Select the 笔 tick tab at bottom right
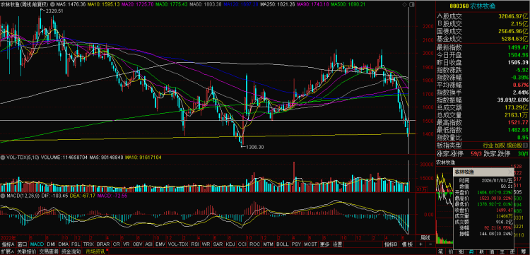 pyautogui.click(x=440, y=252)
